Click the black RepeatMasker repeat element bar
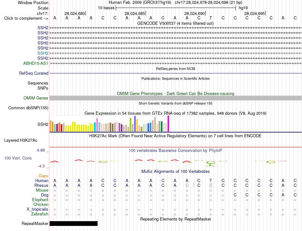This screenshot has width=302, height=231. tap(73, 223)
